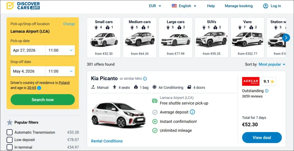Click the info icon next to Average deposit
Image resolution: width=294 pixels, height=151 pixels.
[x=192, y=112]
